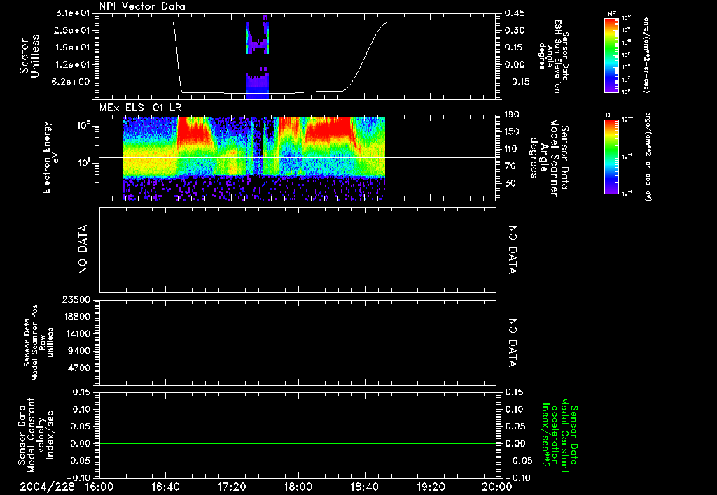Click the white scanner position line
Viewport: 717px width, 495px height.
[298, 343]
